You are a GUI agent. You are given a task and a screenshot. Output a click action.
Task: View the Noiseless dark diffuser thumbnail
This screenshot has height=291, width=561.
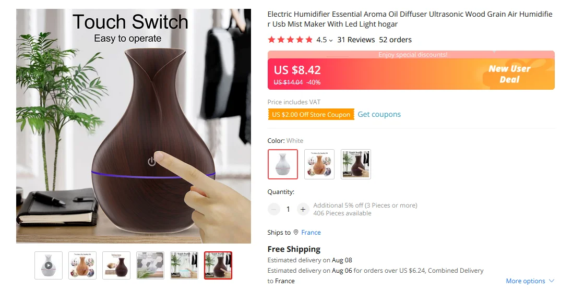click(116, 265)
